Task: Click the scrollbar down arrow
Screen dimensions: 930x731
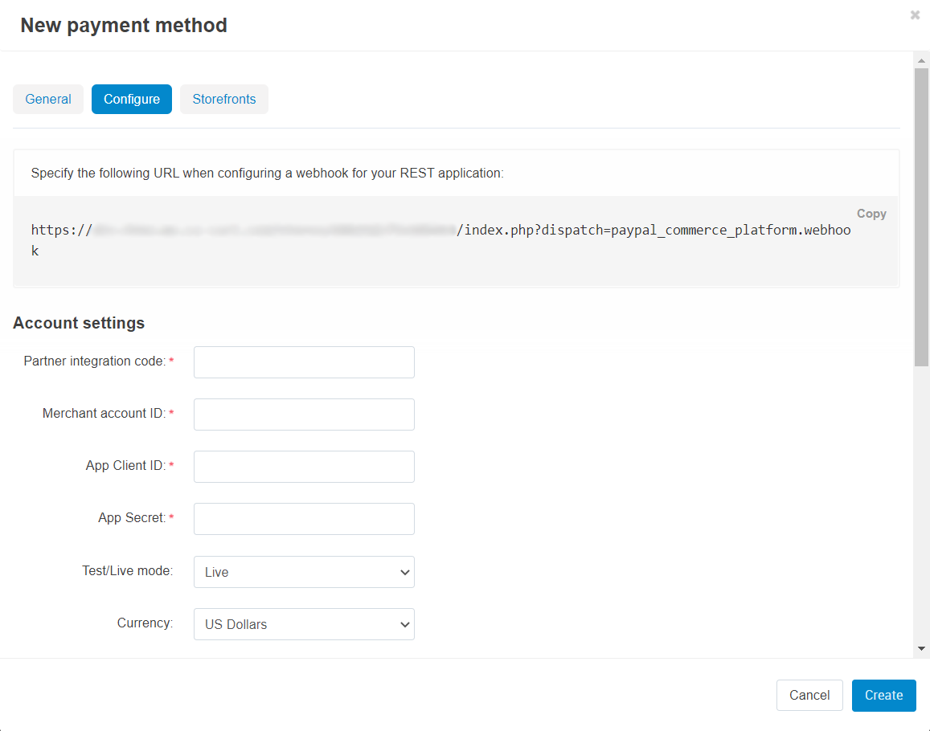Action: 921,648
